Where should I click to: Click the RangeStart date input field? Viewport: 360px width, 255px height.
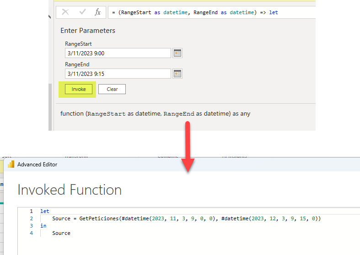tap(118, 53)
